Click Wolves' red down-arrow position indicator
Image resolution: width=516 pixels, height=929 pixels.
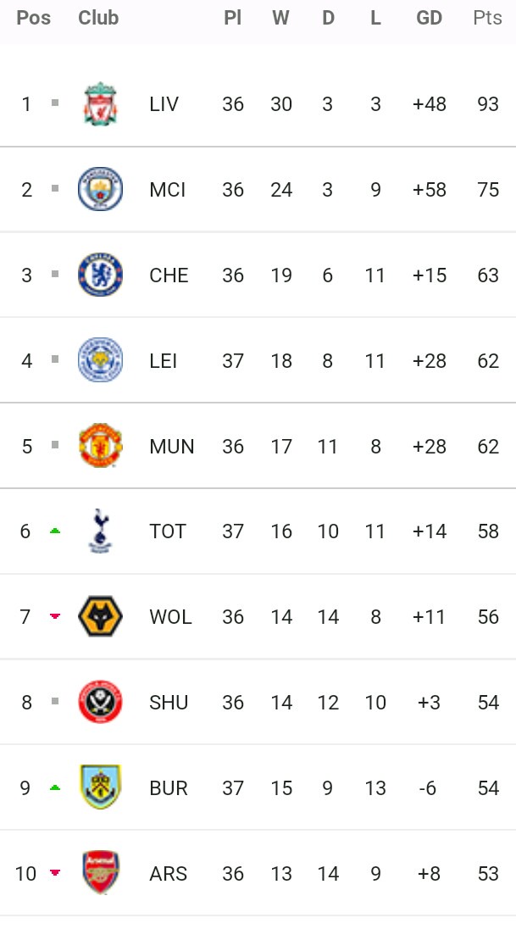point(55,617)
